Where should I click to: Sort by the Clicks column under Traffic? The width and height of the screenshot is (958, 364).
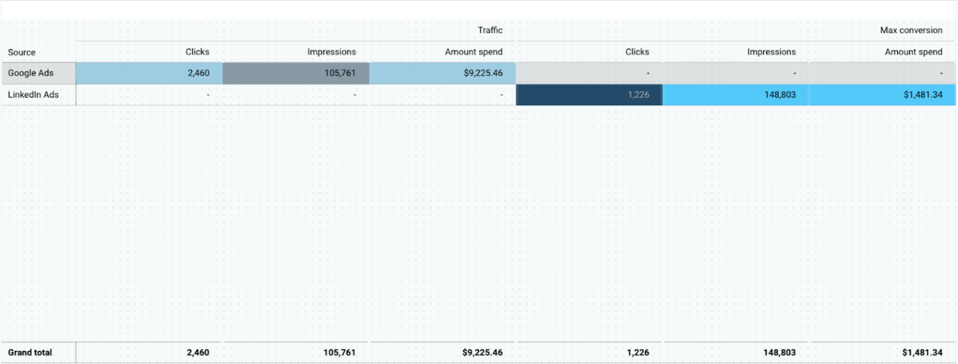point(197,52)
